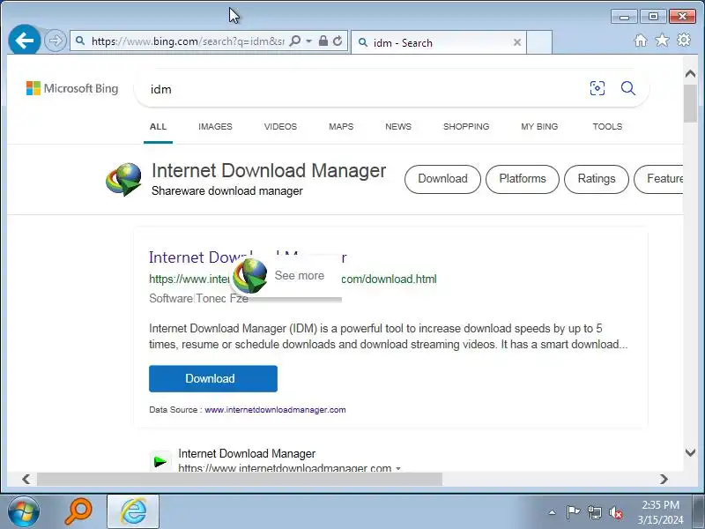This screenshot has height=529, width=705.
Task: Click the 'See more' popup card
Action: 286,276
